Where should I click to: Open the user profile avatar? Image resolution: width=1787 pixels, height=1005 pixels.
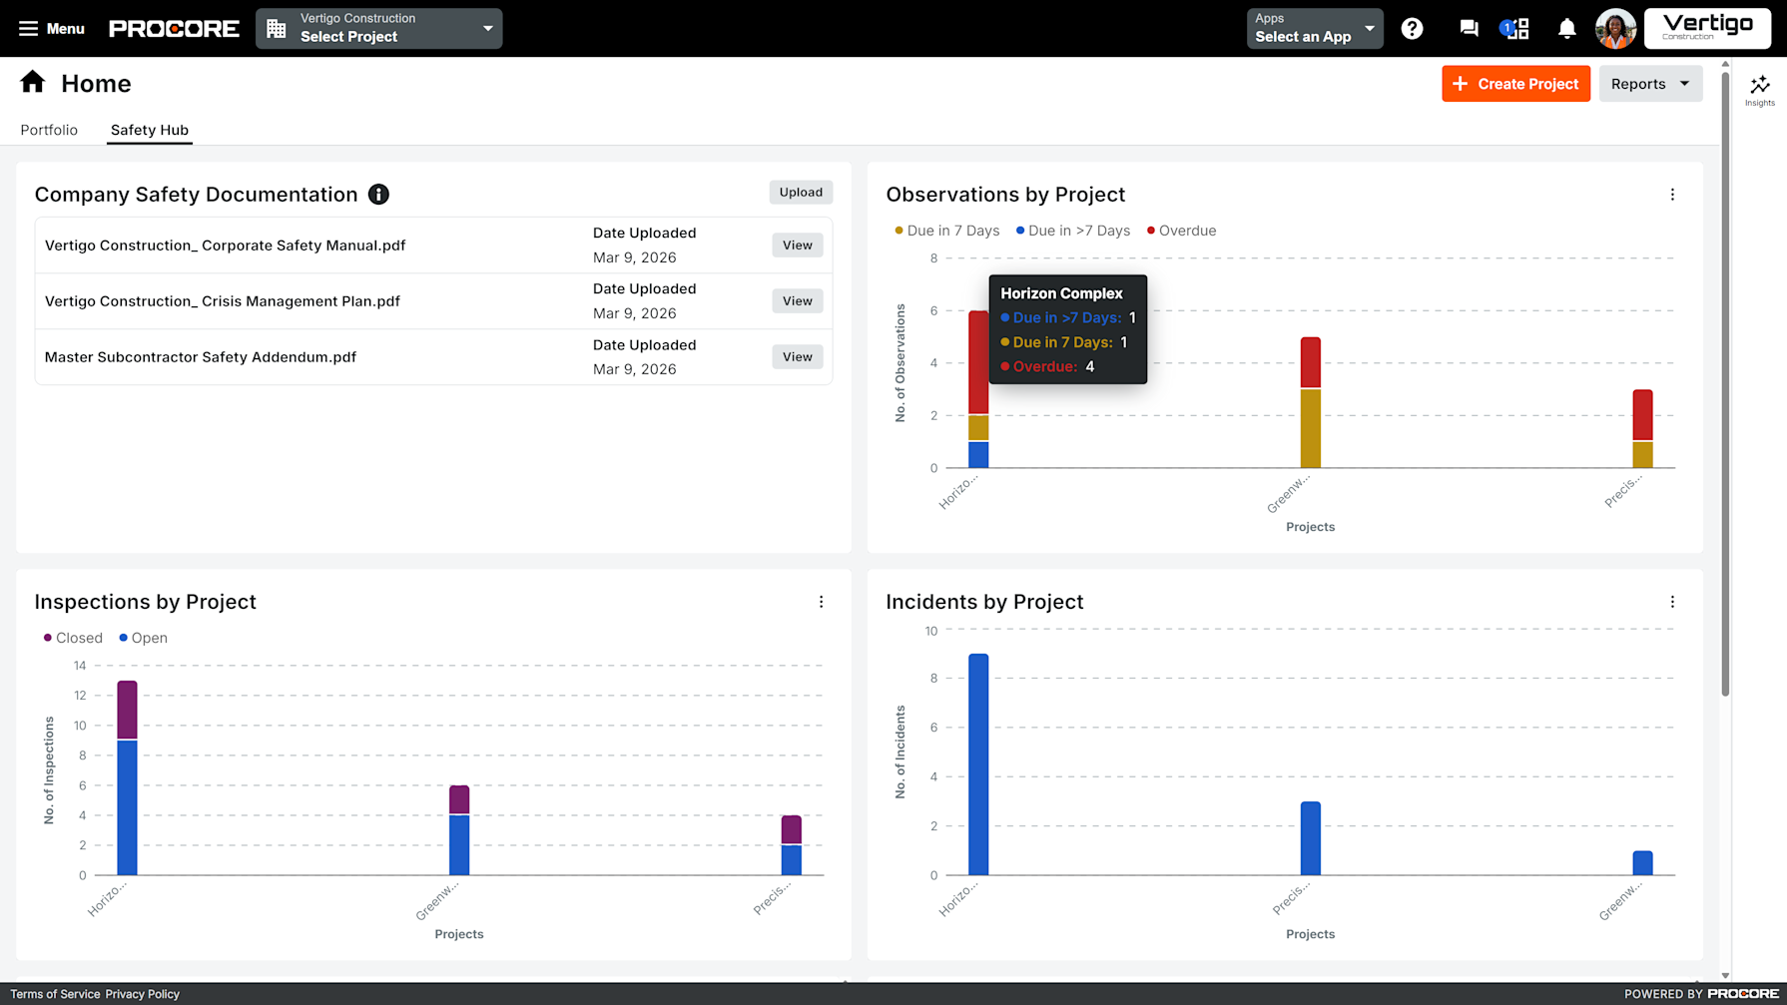pyautogui.click(x=1615, y=29)
